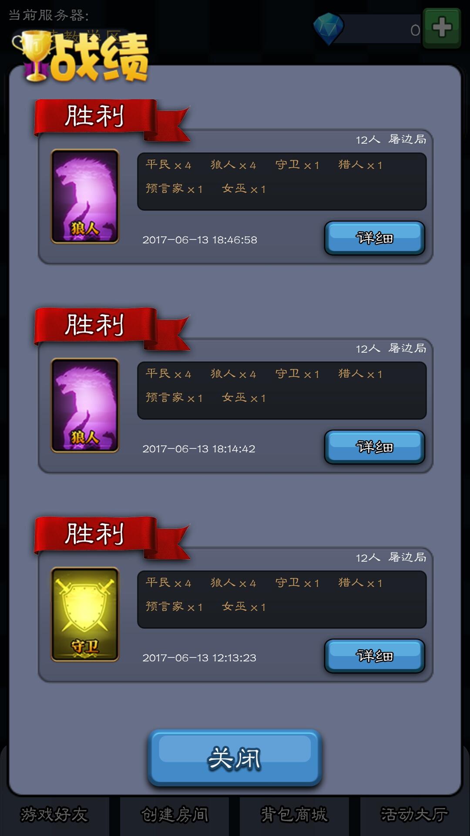Tap the blue diamond currency icon
The image size is (470, 836).
(329, 29)
